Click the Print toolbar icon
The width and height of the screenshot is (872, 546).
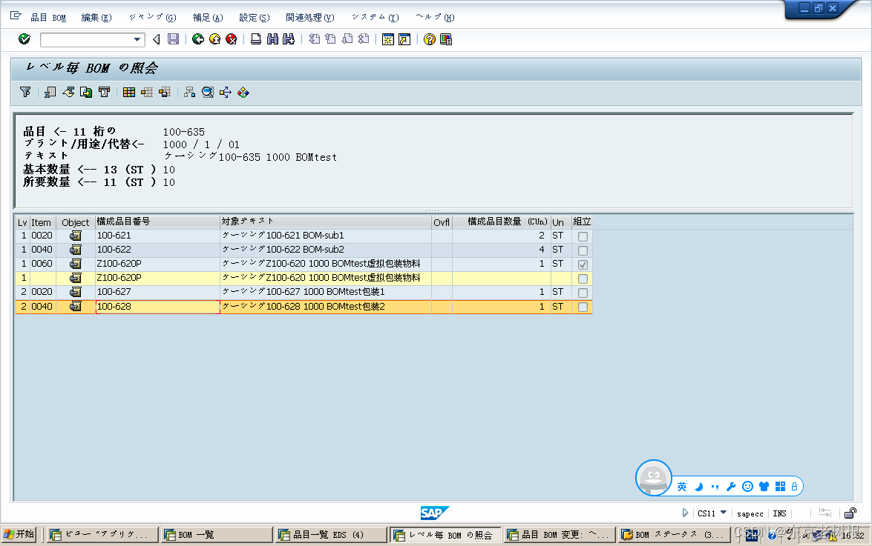(256, 39)
